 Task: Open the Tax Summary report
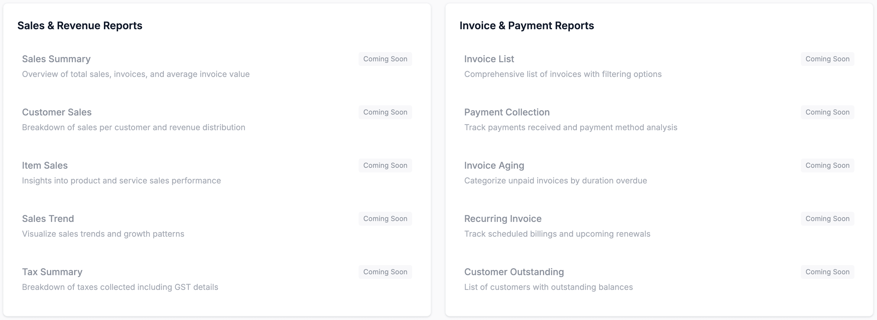pos(52,272)
